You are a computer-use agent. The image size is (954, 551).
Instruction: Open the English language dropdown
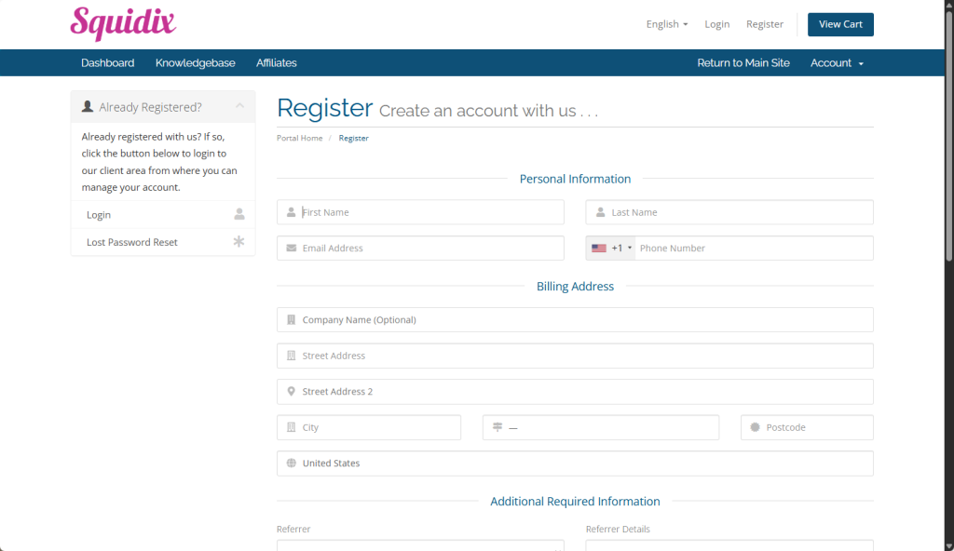666,24
